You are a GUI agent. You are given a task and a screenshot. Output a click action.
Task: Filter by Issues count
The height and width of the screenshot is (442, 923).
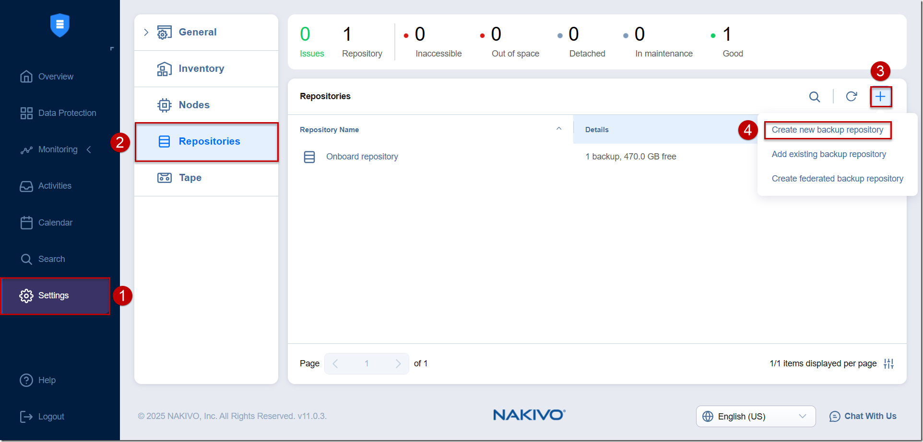[312, 42]
